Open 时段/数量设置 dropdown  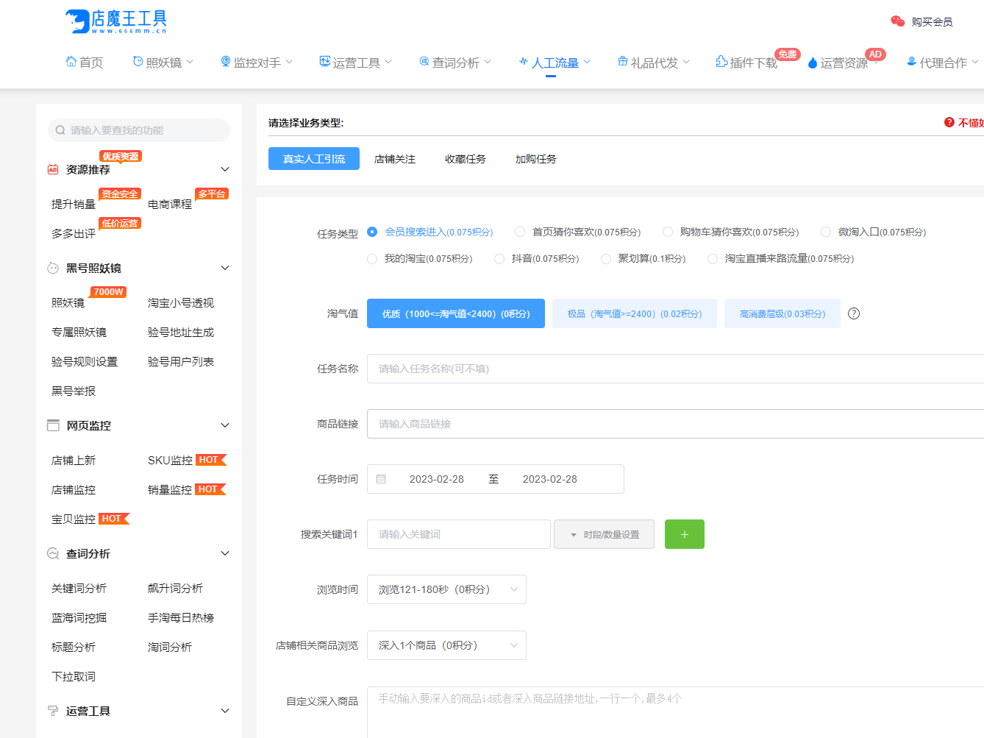tap(604, 534)
